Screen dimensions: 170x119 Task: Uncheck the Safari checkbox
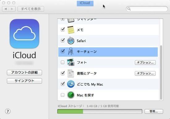point(63,40)
